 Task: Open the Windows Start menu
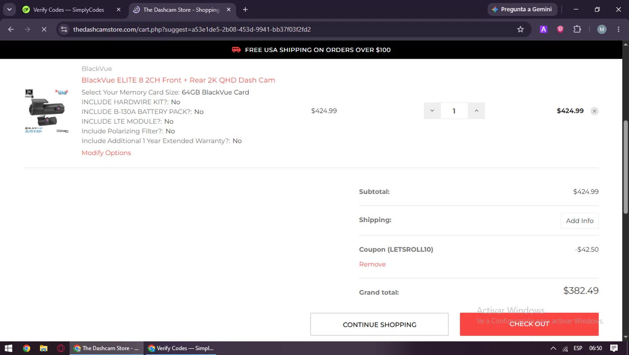coord(8,348)
